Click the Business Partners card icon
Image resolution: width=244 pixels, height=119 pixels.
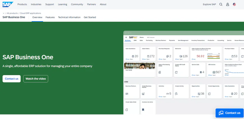[x=127, y=94]
